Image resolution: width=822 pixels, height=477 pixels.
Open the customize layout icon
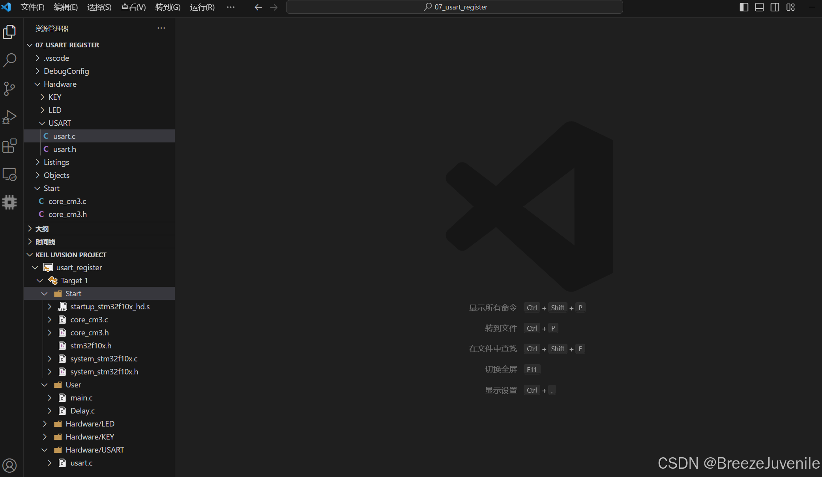point(790,7)
